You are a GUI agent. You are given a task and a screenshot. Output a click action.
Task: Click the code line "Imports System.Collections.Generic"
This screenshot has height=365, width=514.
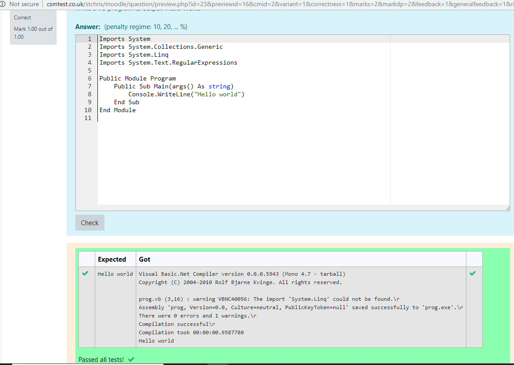[x=161, y=47]
